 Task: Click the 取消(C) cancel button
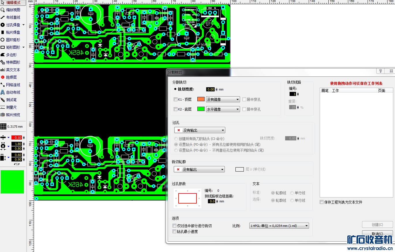click(377, 234)
